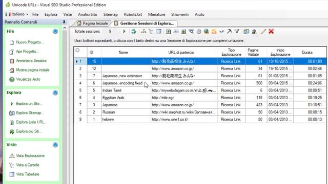Open the Esplora menu
The width and height of the screenshot is (328, 184).
point(51,14)
